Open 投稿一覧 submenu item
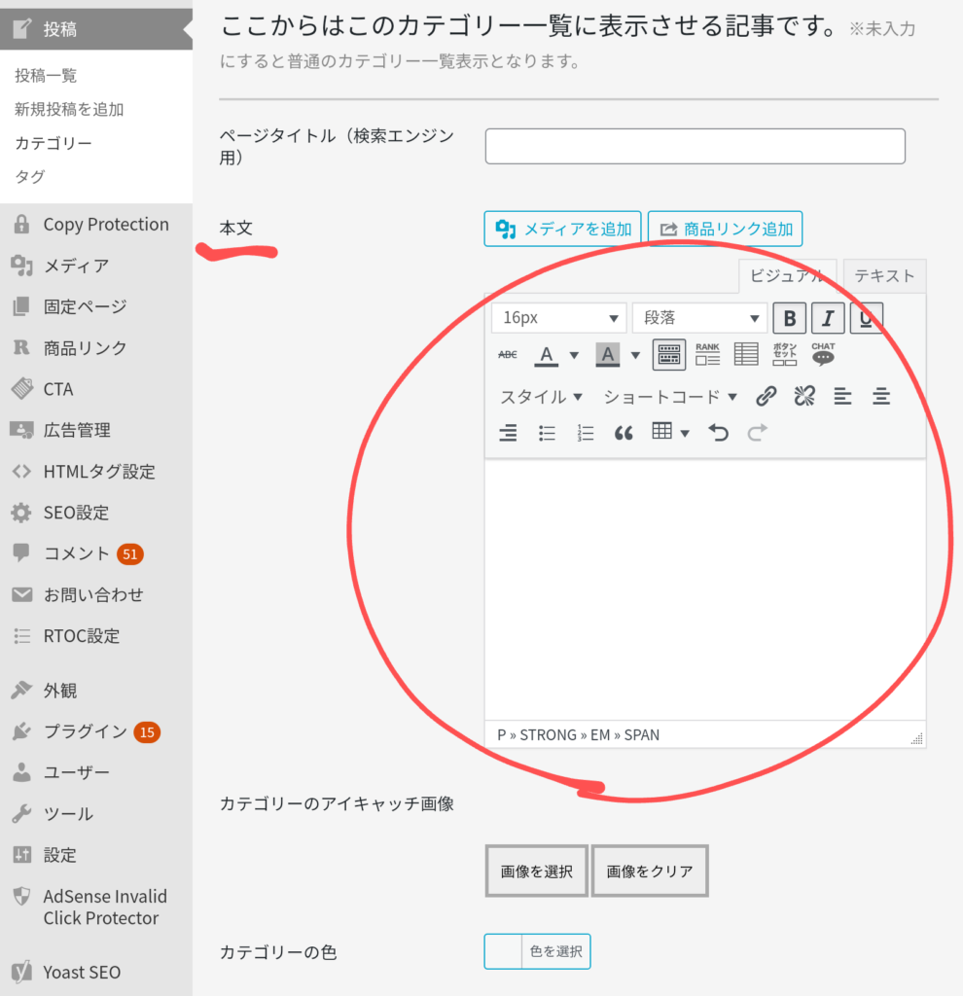The height and width of the screenshot is (996, 963). (46, 76)
